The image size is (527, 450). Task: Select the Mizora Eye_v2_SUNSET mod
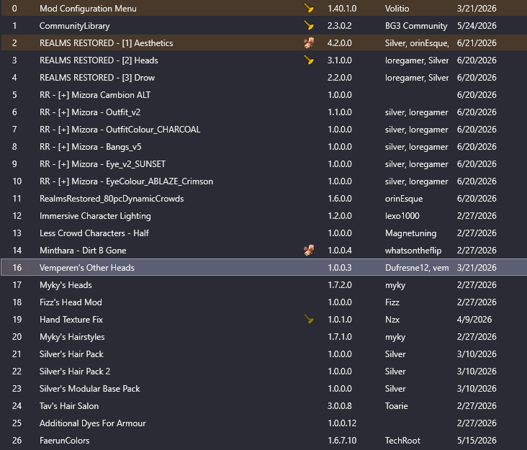[x=102, y=164]
